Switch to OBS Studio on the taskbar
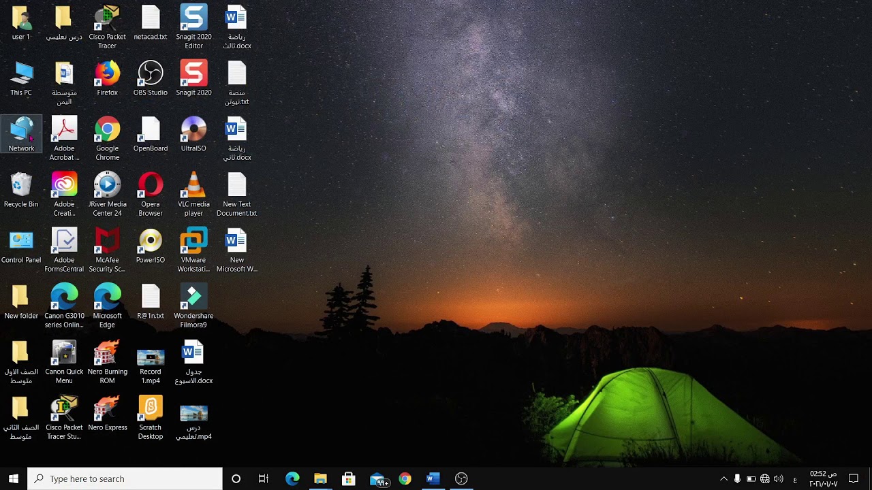872x490 pixels. [x=461, y=478]
